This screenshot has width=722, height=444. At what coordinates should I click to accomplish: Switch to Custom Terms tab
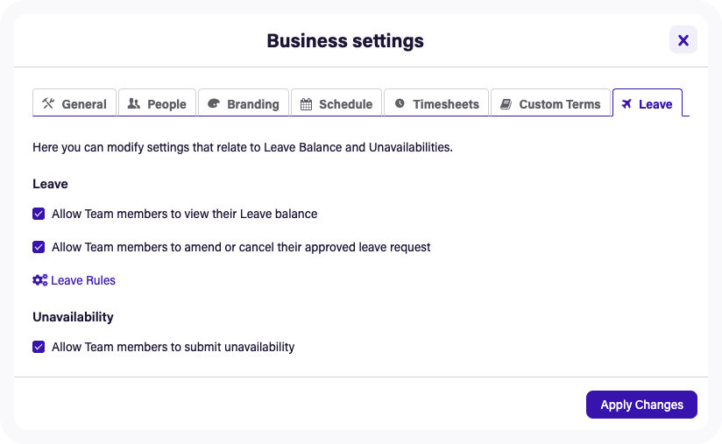[x=551, y=103]
